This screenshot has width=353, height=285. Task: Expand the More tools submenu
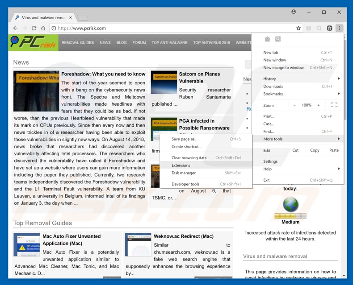[298, 139]
